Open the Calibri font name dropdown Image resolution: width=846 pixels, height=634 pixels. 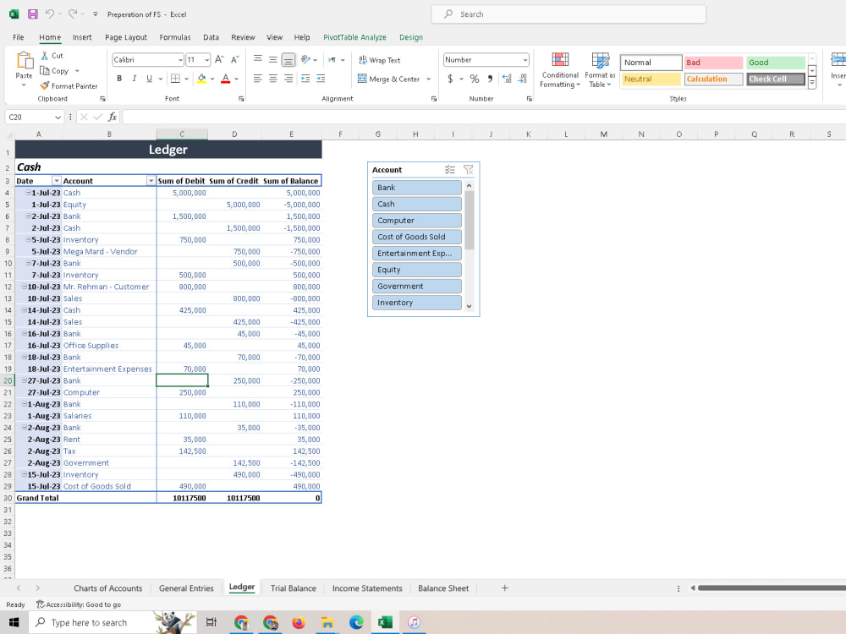(180, 60)
